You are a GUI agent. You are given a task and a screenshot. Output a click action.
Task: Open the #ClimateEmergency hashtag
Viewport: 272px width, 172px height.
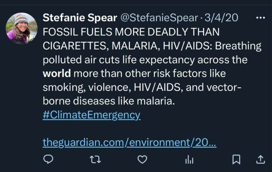pos(91,115)
